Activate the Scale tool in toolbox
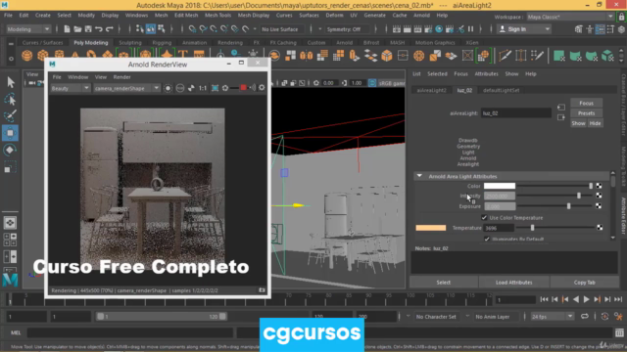Screen dimensions: 627x352 tap(11, 167)
